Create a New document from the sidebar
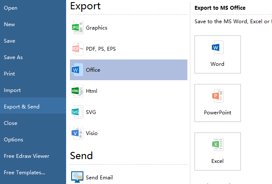 [9, 24]
